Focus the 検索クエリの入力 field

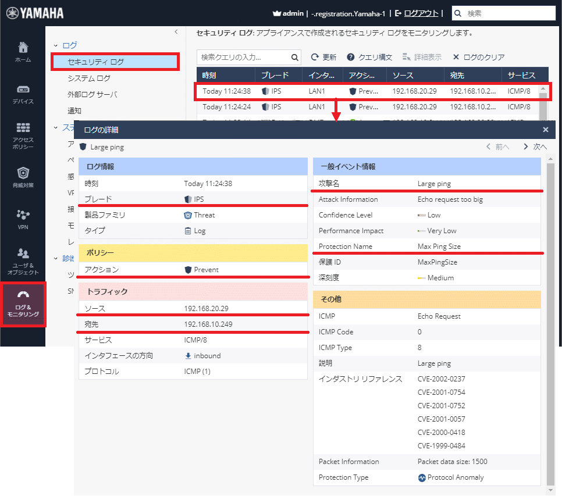(243, 58)
